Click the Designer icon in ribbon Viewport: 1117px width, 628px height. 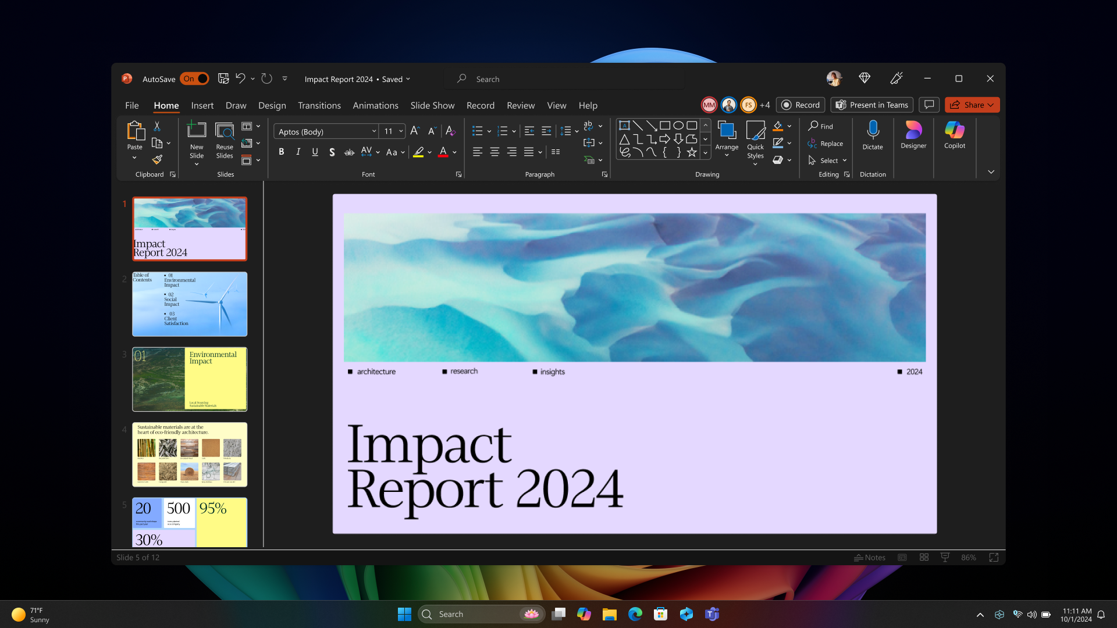[913, 134]
